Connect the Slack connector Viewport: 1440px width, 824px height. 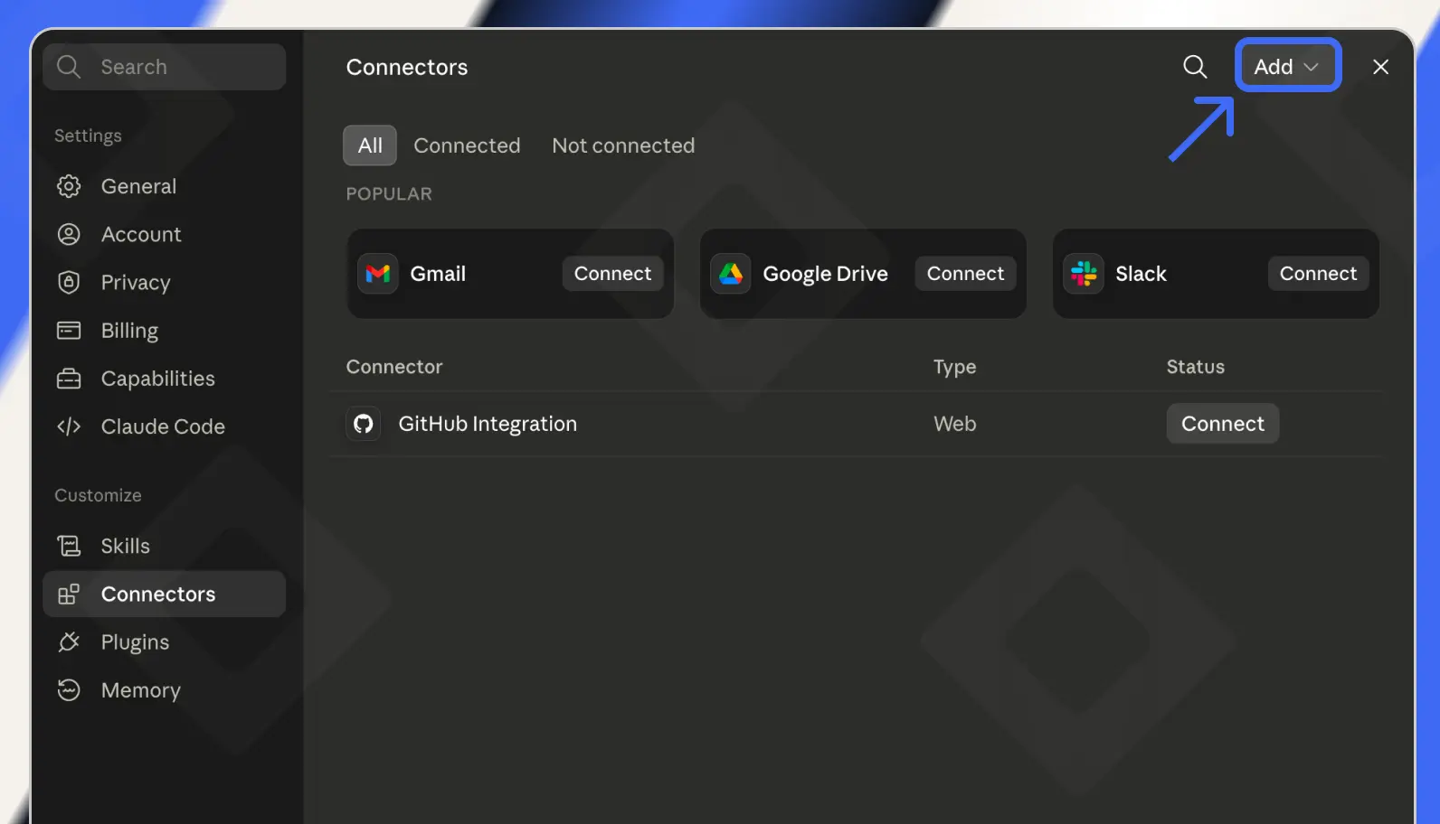pos(1318,273)
